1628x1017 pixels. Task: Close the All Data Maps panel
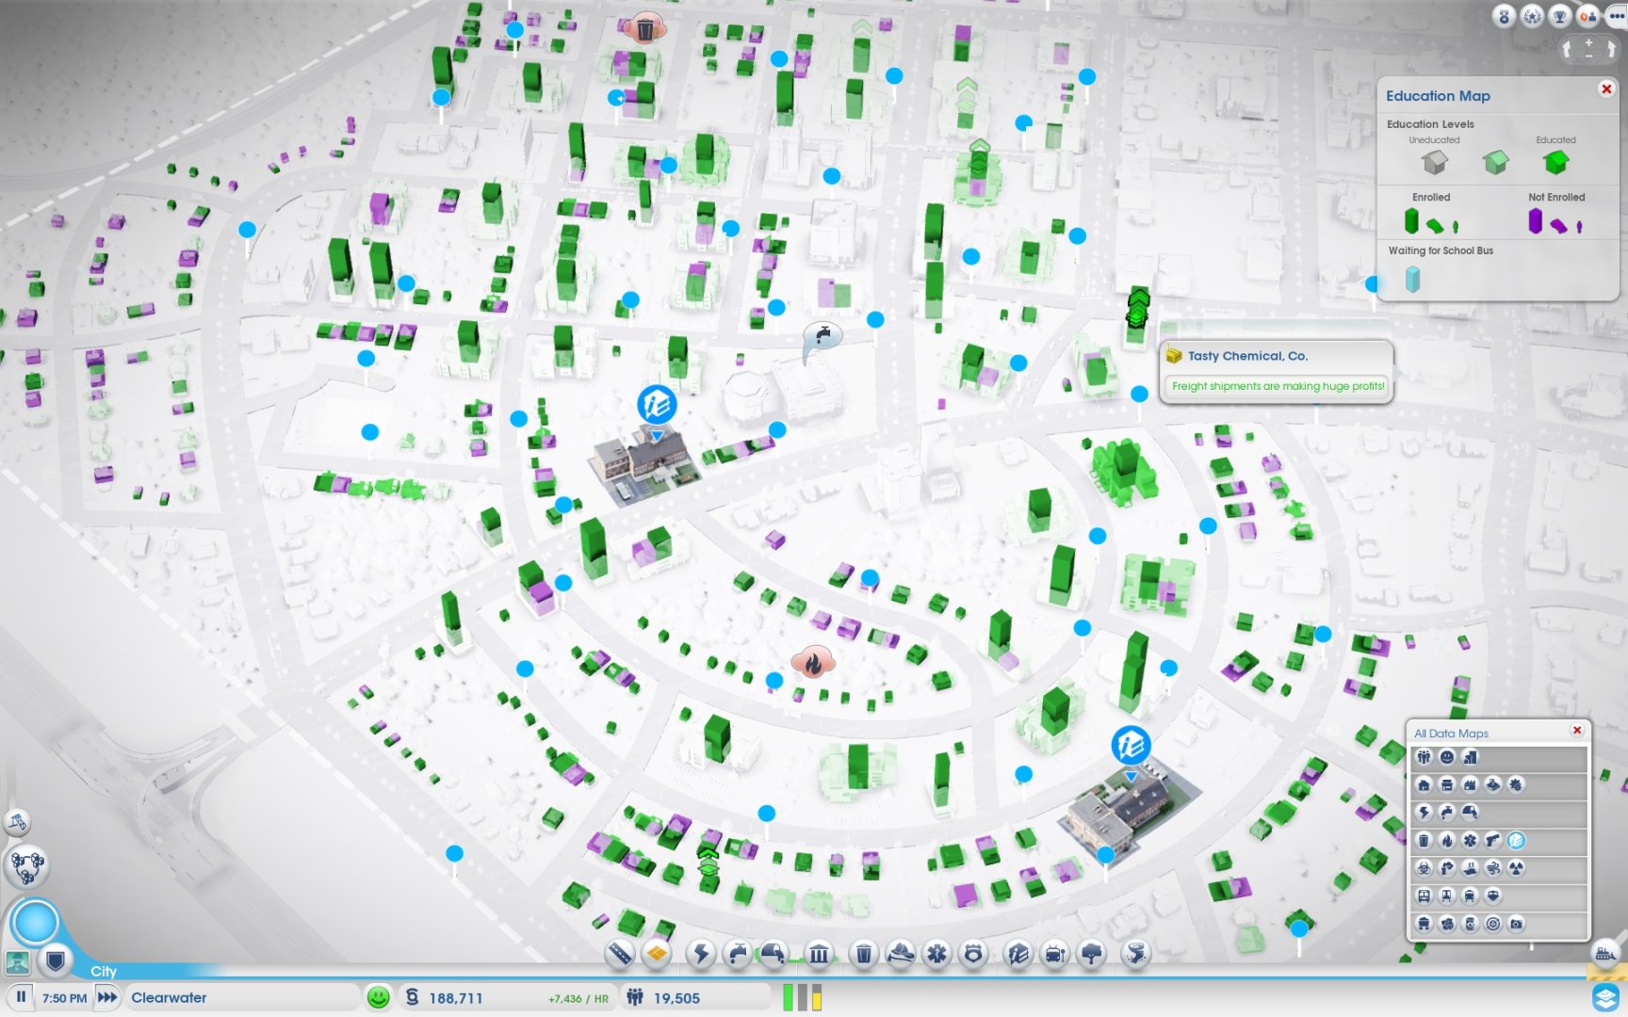tap(1577, 731)
